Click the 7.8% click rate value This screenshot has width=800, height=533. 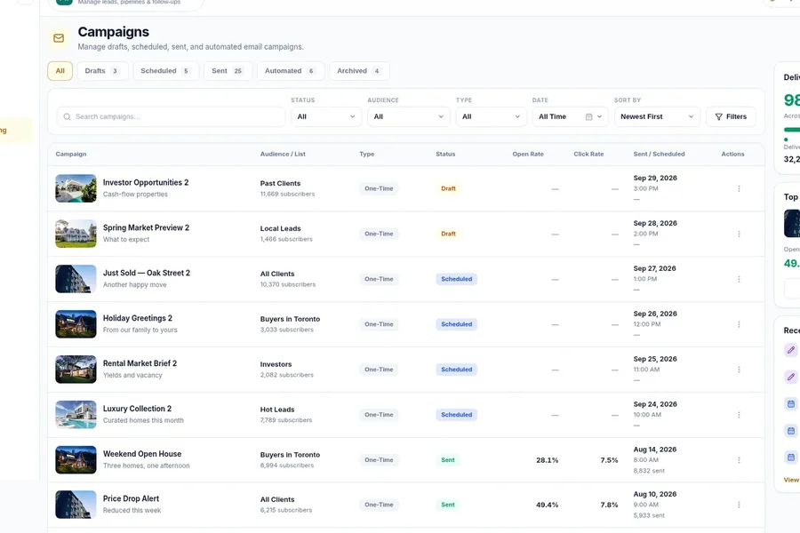coord(609,505)
